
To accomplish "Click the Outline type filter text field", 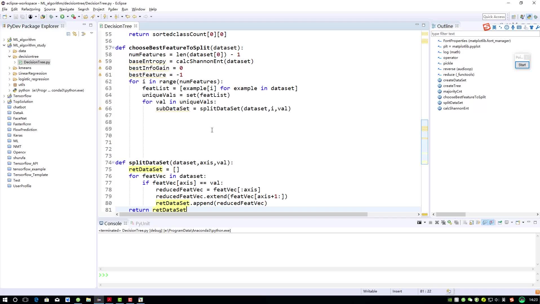I will tap(485, 34).
